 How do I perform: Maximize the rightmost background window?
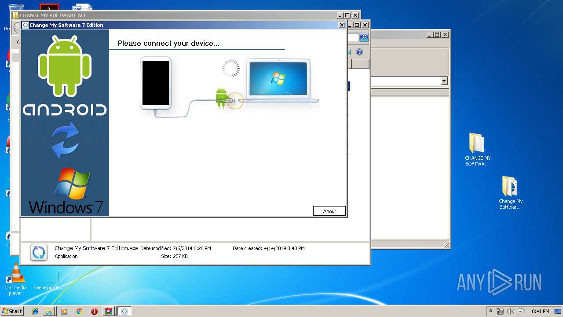coord(437,34)
